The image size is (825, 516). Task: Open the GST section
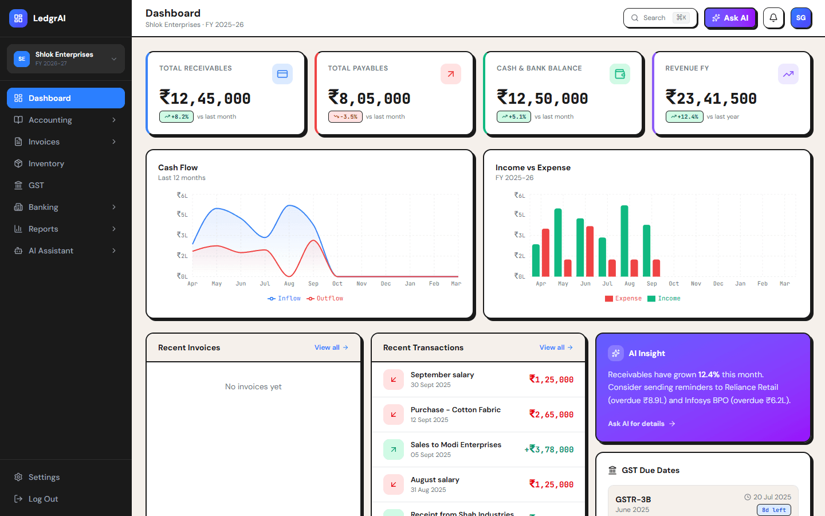point(66,185)
